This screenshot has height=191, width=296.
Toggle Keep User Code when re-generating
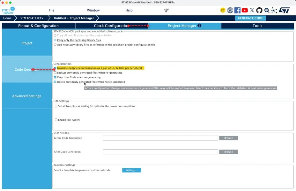55,77
